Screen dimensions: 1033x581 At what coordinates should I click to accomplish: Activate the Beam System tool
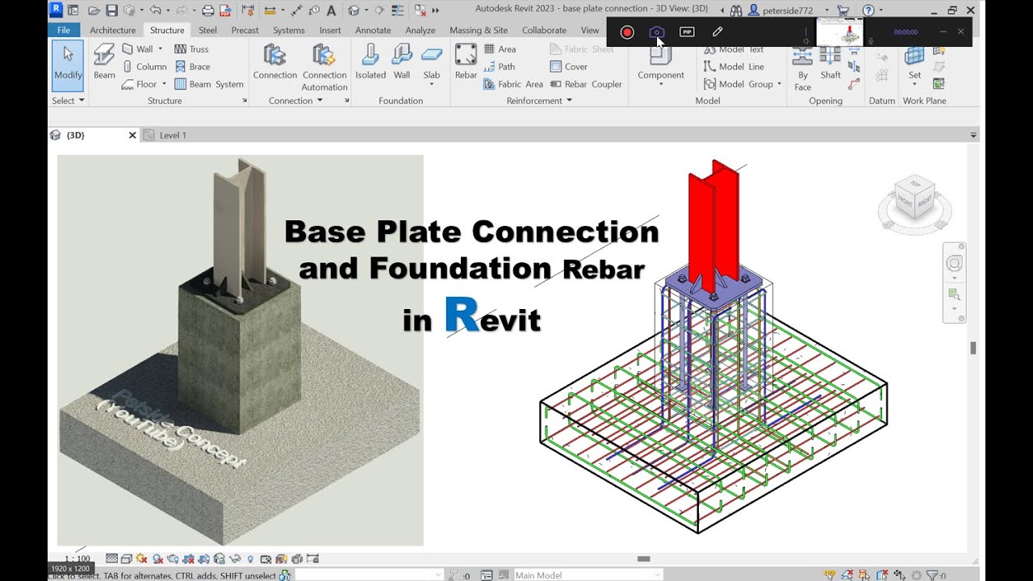coord(209,84)
